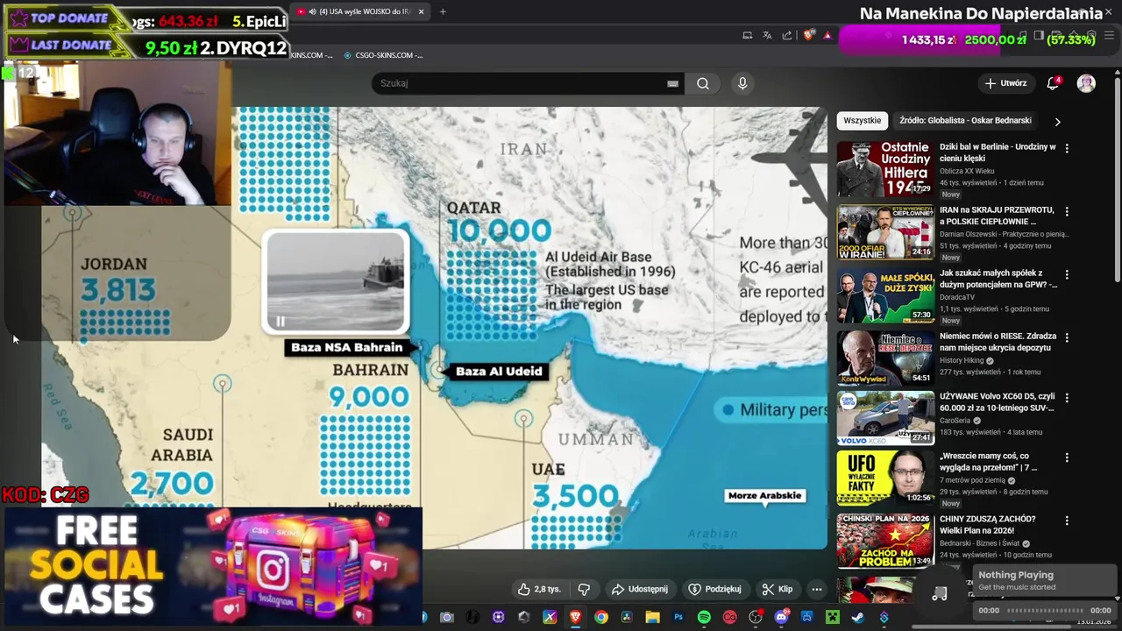The height and width of the screenshot is (631, 1122).
Task: Open options for Wreszcie mamy coś video
Action: (x=1067, y=457)
